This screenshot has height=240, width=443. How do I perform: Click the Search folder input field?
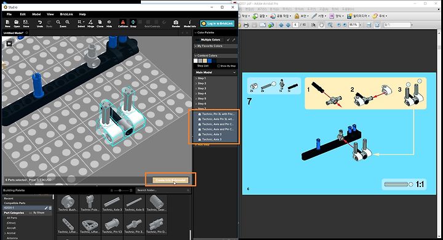(163, 190)
